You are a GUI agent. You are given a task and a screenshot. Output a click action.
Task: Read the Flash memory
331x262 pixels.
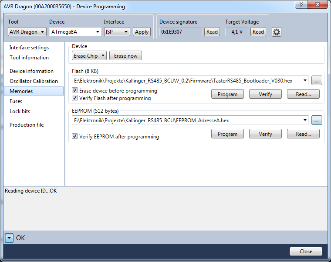(304, 94)
